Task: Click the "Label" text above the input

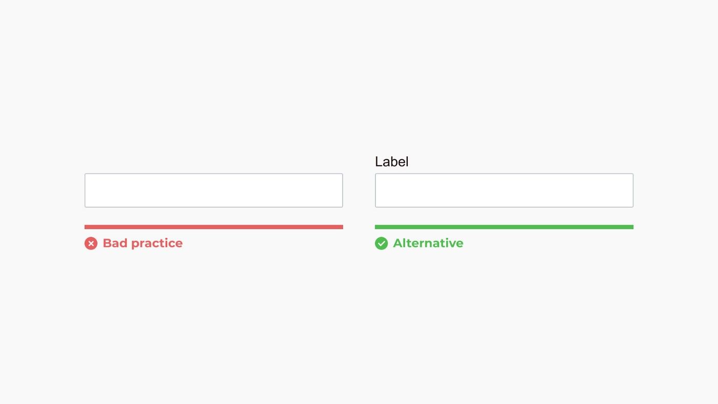Action: point(392,161)
